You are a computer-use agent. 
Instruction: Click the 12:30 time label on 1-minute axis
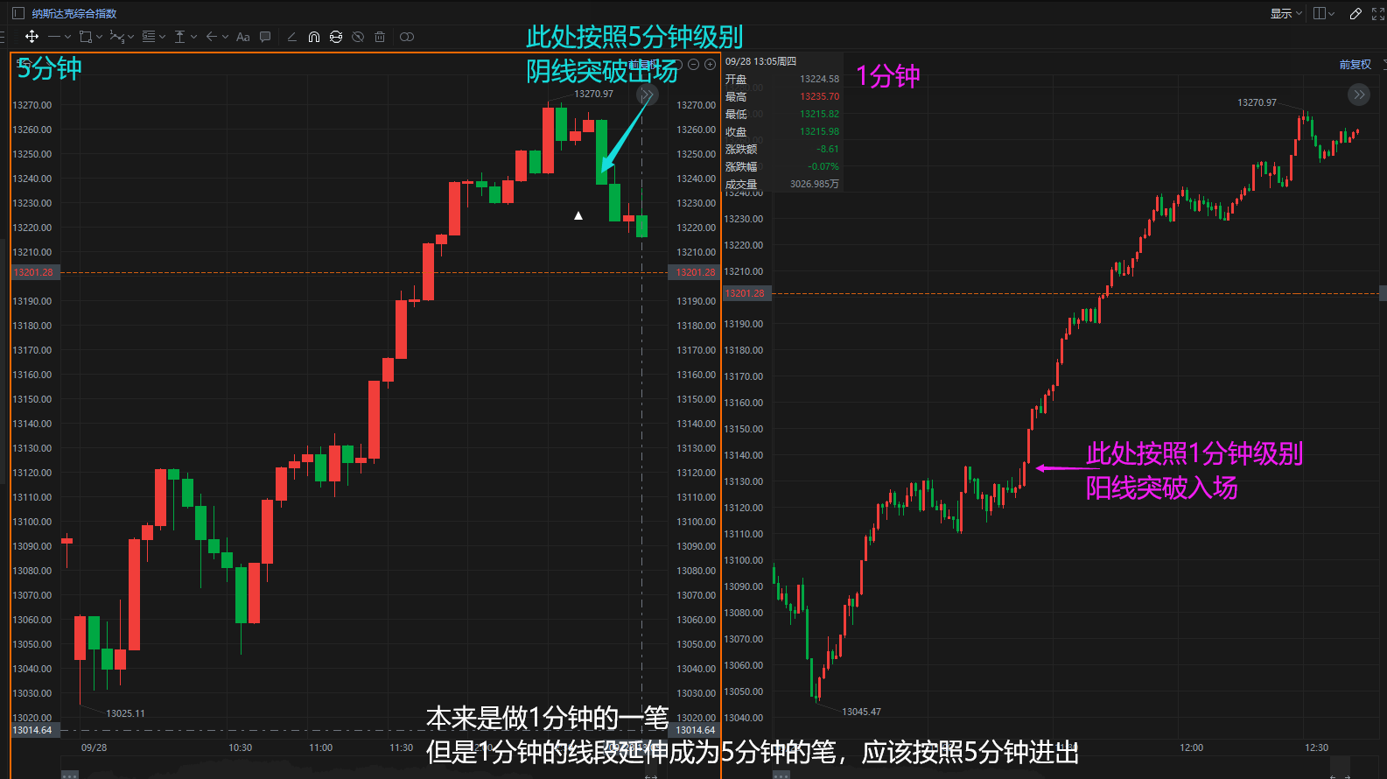pos(1316,747)
